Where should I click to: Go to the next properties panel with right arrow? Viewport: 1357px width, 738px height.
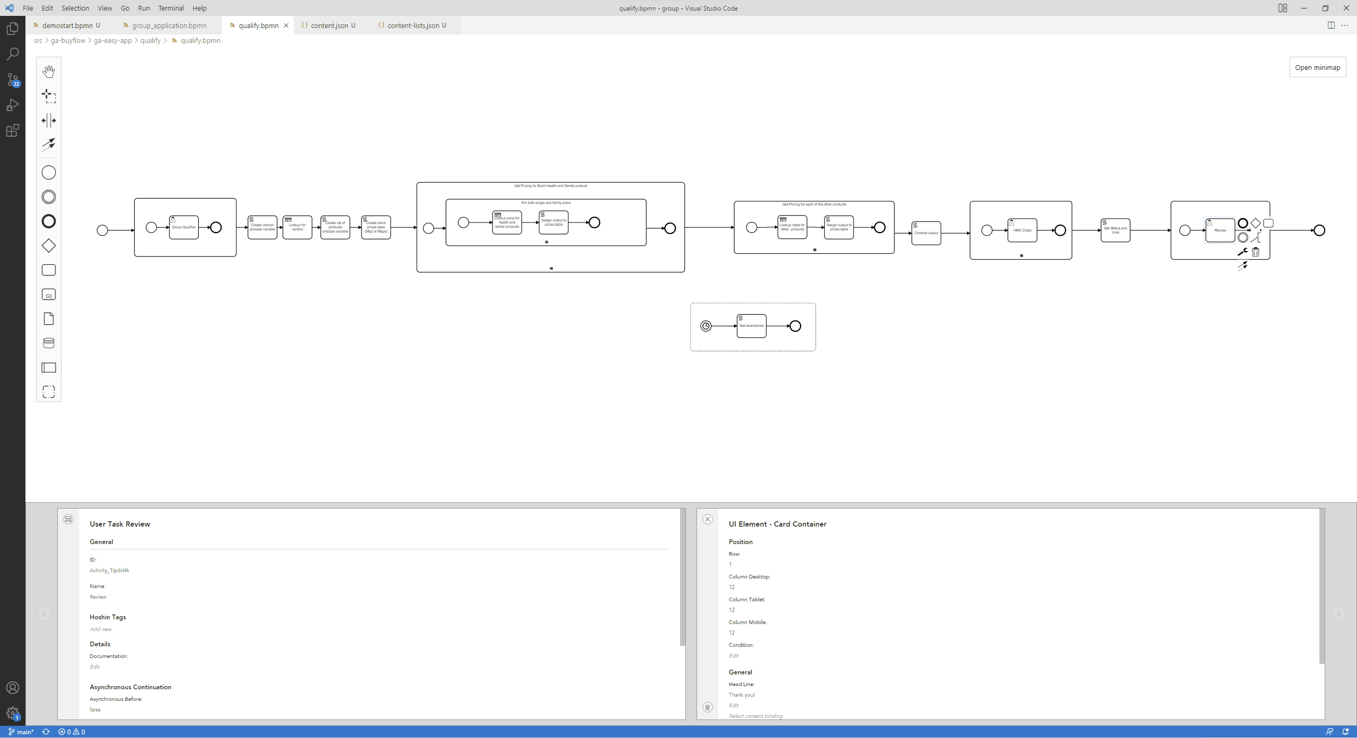point(1338,613)
